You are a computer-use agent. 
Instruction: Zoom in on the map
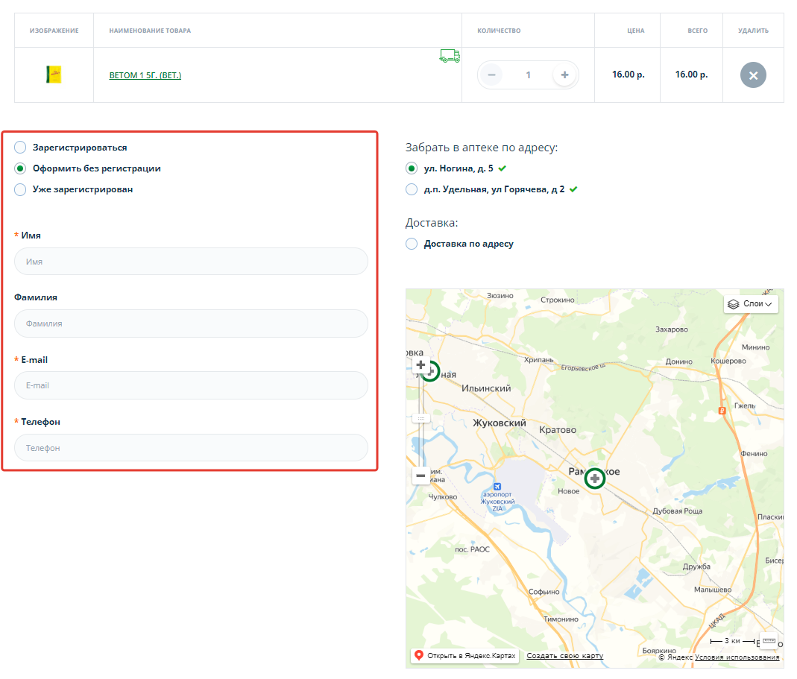pyautogui.click(x=421, y=365)
